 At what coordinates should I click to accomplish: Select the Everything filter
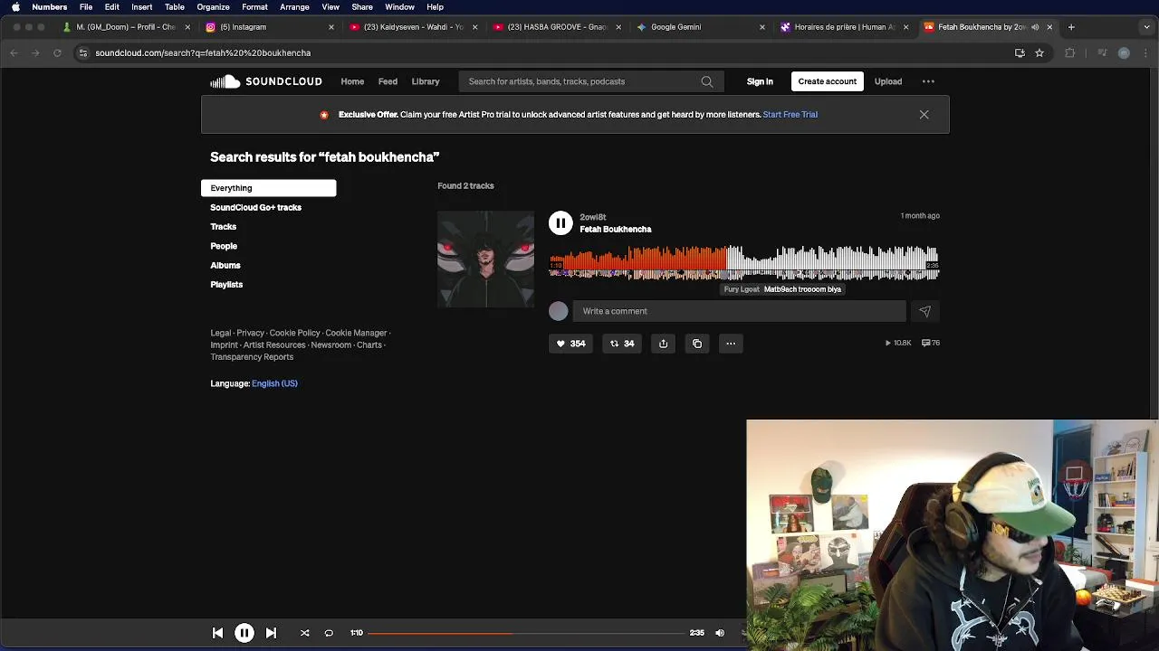268,188
